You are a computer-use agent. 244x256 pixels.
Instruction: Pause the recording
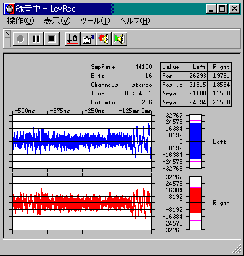click(x=36, y=39)
